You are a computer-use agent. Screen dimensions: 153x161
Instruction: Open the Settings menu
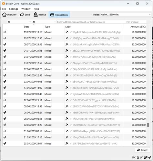point(14,9)
